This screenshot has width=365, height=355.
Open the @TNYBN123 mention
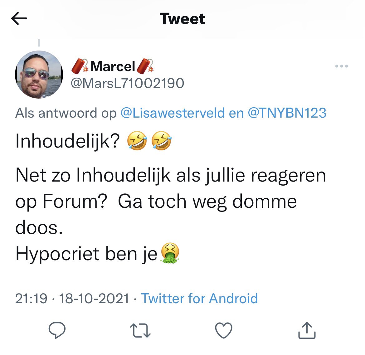287,113
